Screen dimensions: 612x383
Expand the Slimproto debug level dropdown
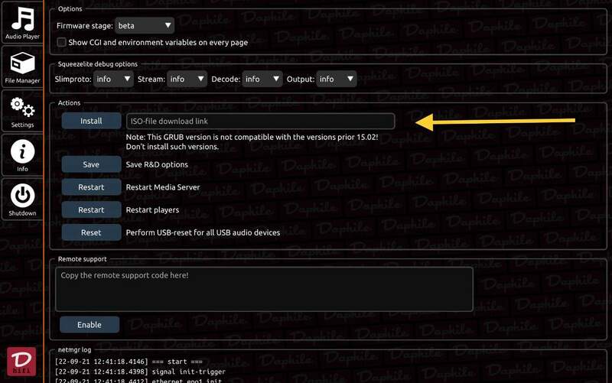(x=113, y=79)
